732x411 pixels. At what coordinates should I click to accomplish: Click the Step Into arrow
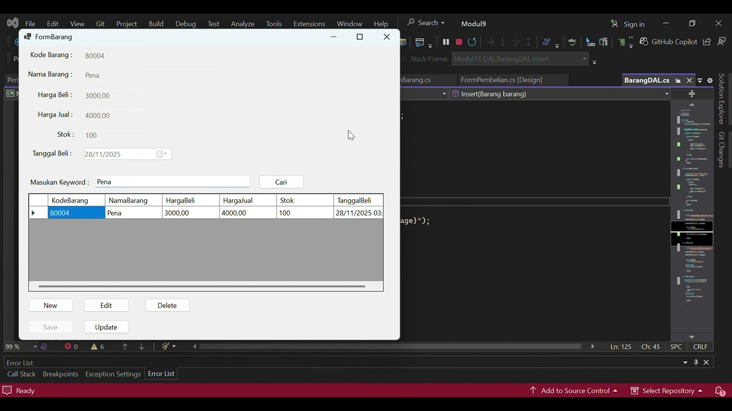click(503, 42)
